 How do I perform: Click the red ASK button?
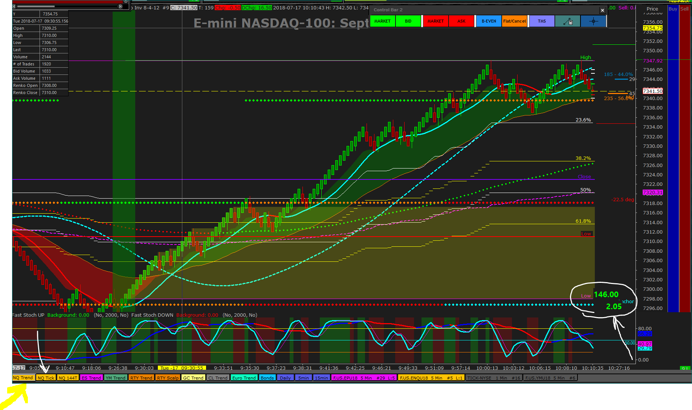click(461, 21)
